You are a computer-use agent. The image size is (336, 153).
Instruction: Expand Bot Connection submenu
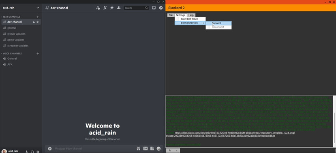tap(190, 23)
